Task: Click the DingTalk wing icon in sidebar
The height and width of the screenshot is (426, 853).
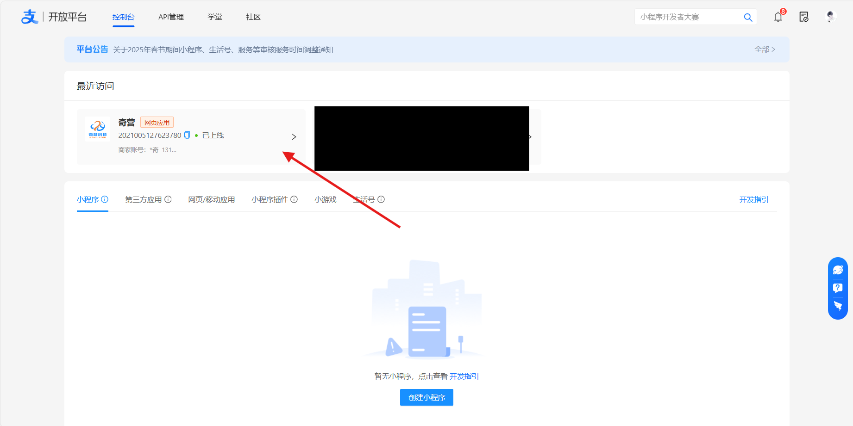Action: (838, 306)
